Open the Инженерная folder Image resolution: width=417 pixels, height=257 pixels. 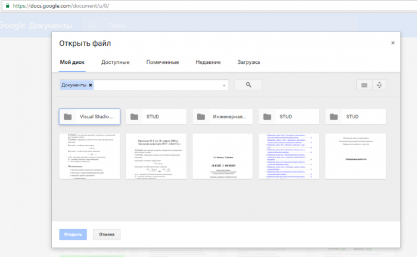(222, 117)
